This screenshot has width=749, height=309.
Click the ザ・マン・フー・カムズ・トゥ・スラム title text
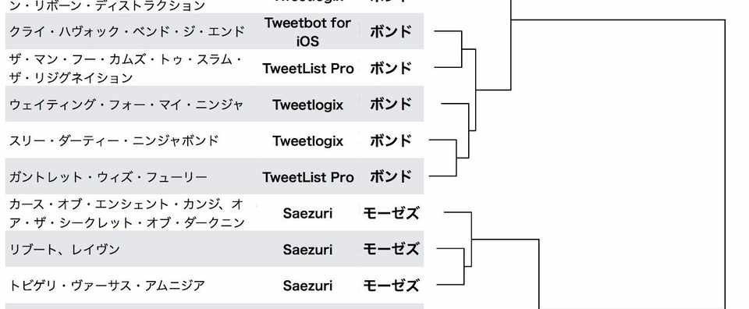point(126,69)
